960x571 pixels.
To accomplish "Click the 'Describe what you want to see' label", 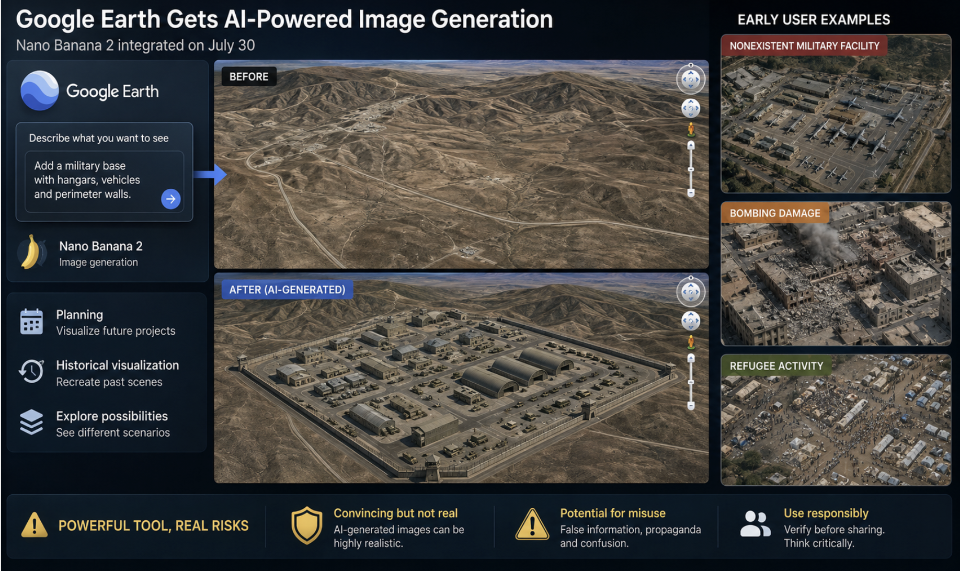I will 99,138.
